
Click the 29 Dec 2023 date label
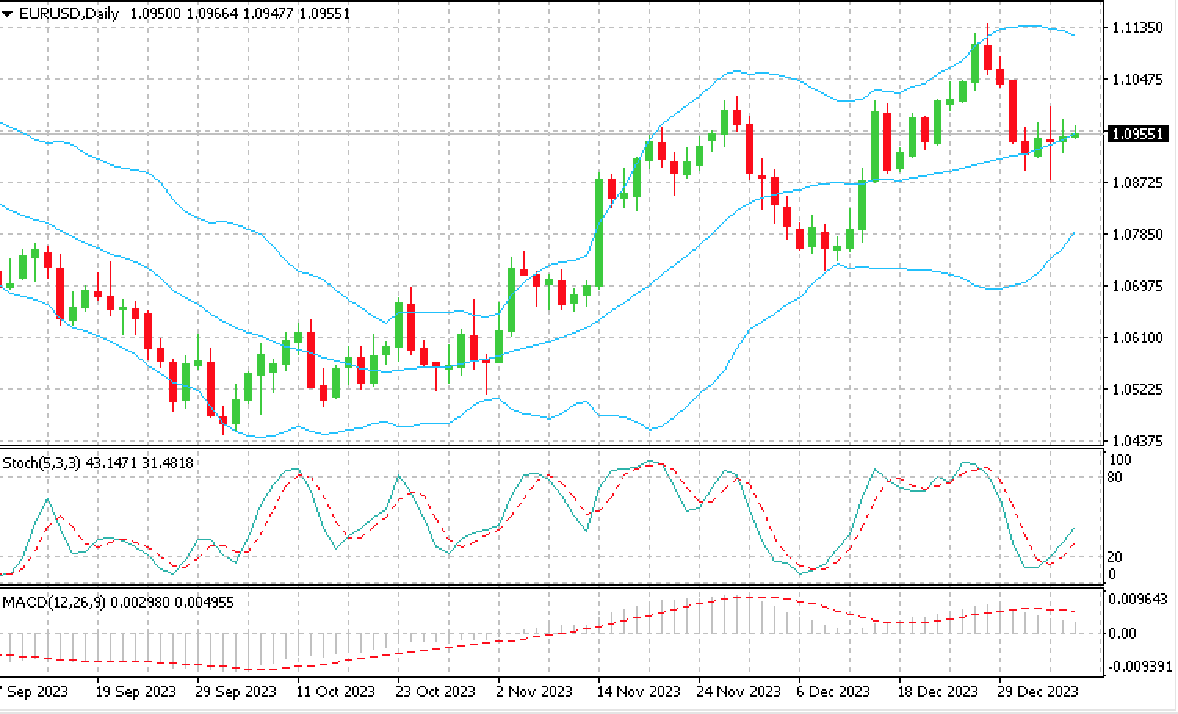click(1038, 691)
